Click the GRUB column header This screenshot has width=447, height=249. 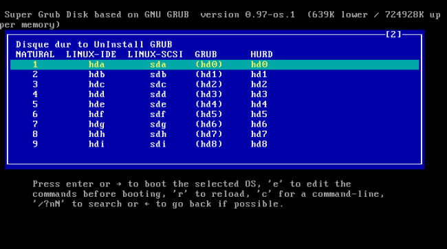[206, 54]
